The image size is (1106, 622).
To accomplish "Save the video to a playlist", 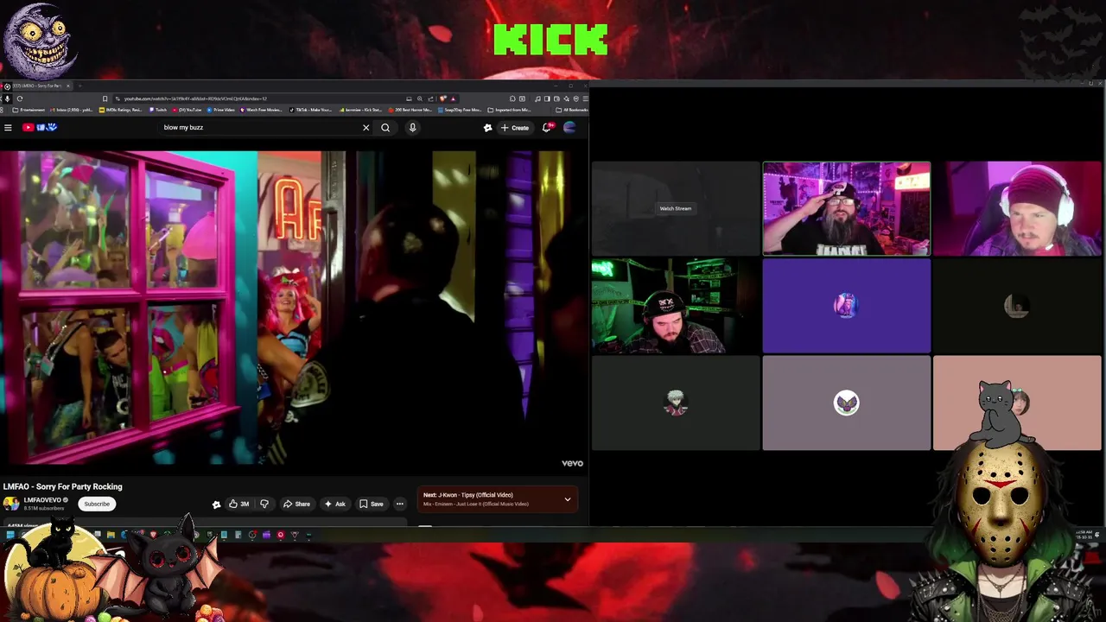I will 372,504.
